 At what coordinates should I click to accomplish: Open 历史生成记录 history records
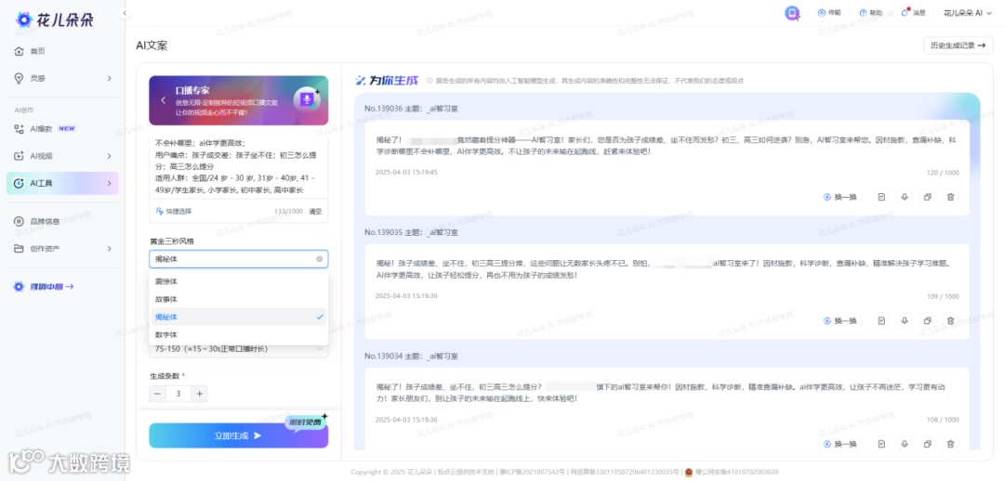click(x=958, y=46)
